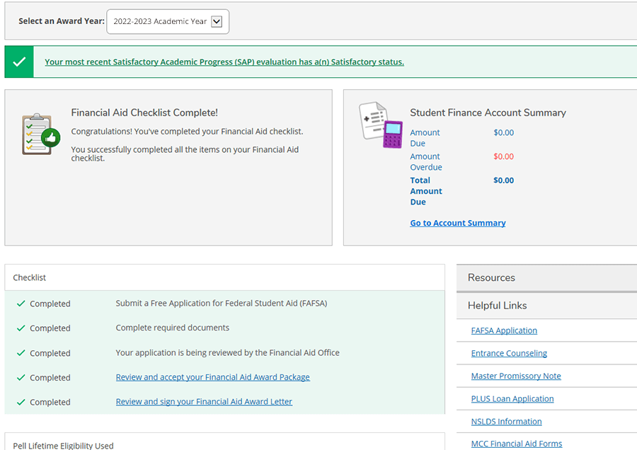Open Review and sign Financial Aid Award Letter
637x450 pixels.
tap(204, 402)
